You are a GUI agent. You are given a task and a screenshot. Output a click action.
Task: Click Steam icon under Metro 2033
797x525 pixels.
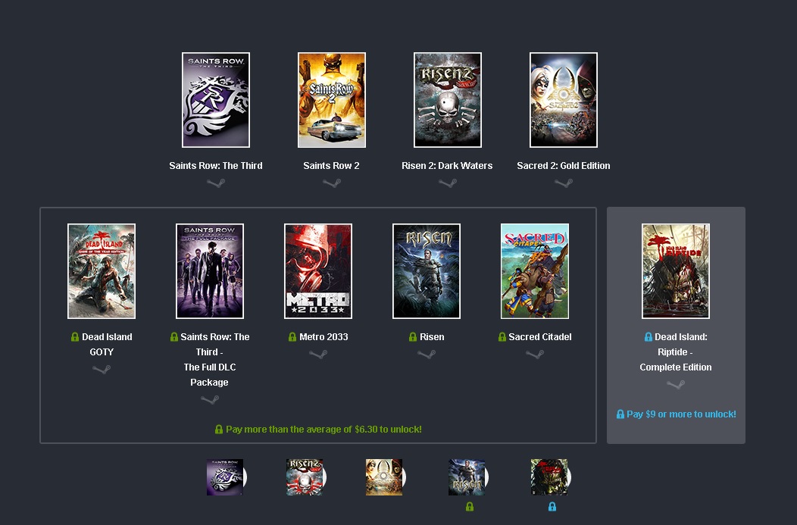[318, 355]
